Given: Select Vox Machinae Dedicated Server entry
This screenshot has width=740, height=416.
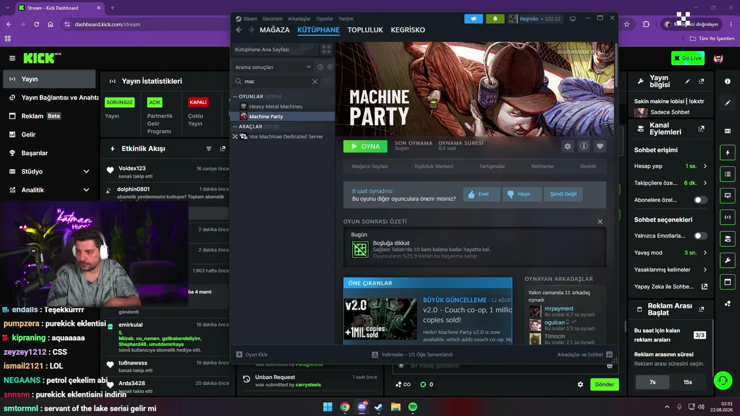Looking at the screenshot, I should click(286, 136).
